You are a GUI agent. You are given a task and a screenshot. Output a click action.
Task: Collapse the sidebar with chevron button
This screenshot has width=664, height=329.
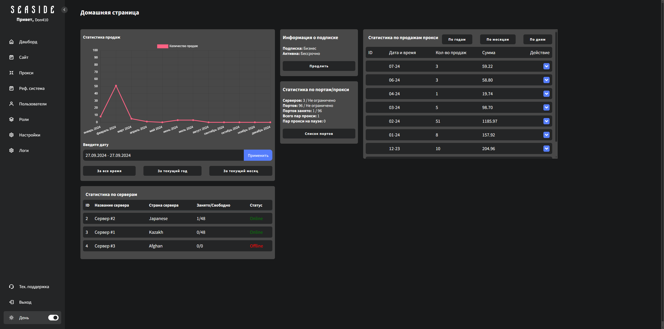pyautogui.click(x=64, y=10)
